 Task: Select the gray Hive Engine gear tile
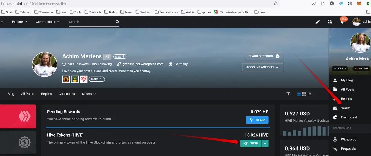[x=18, y=142]
